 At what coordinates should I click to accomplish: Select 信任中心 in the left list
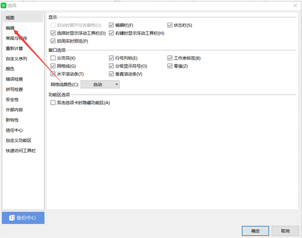14,130
